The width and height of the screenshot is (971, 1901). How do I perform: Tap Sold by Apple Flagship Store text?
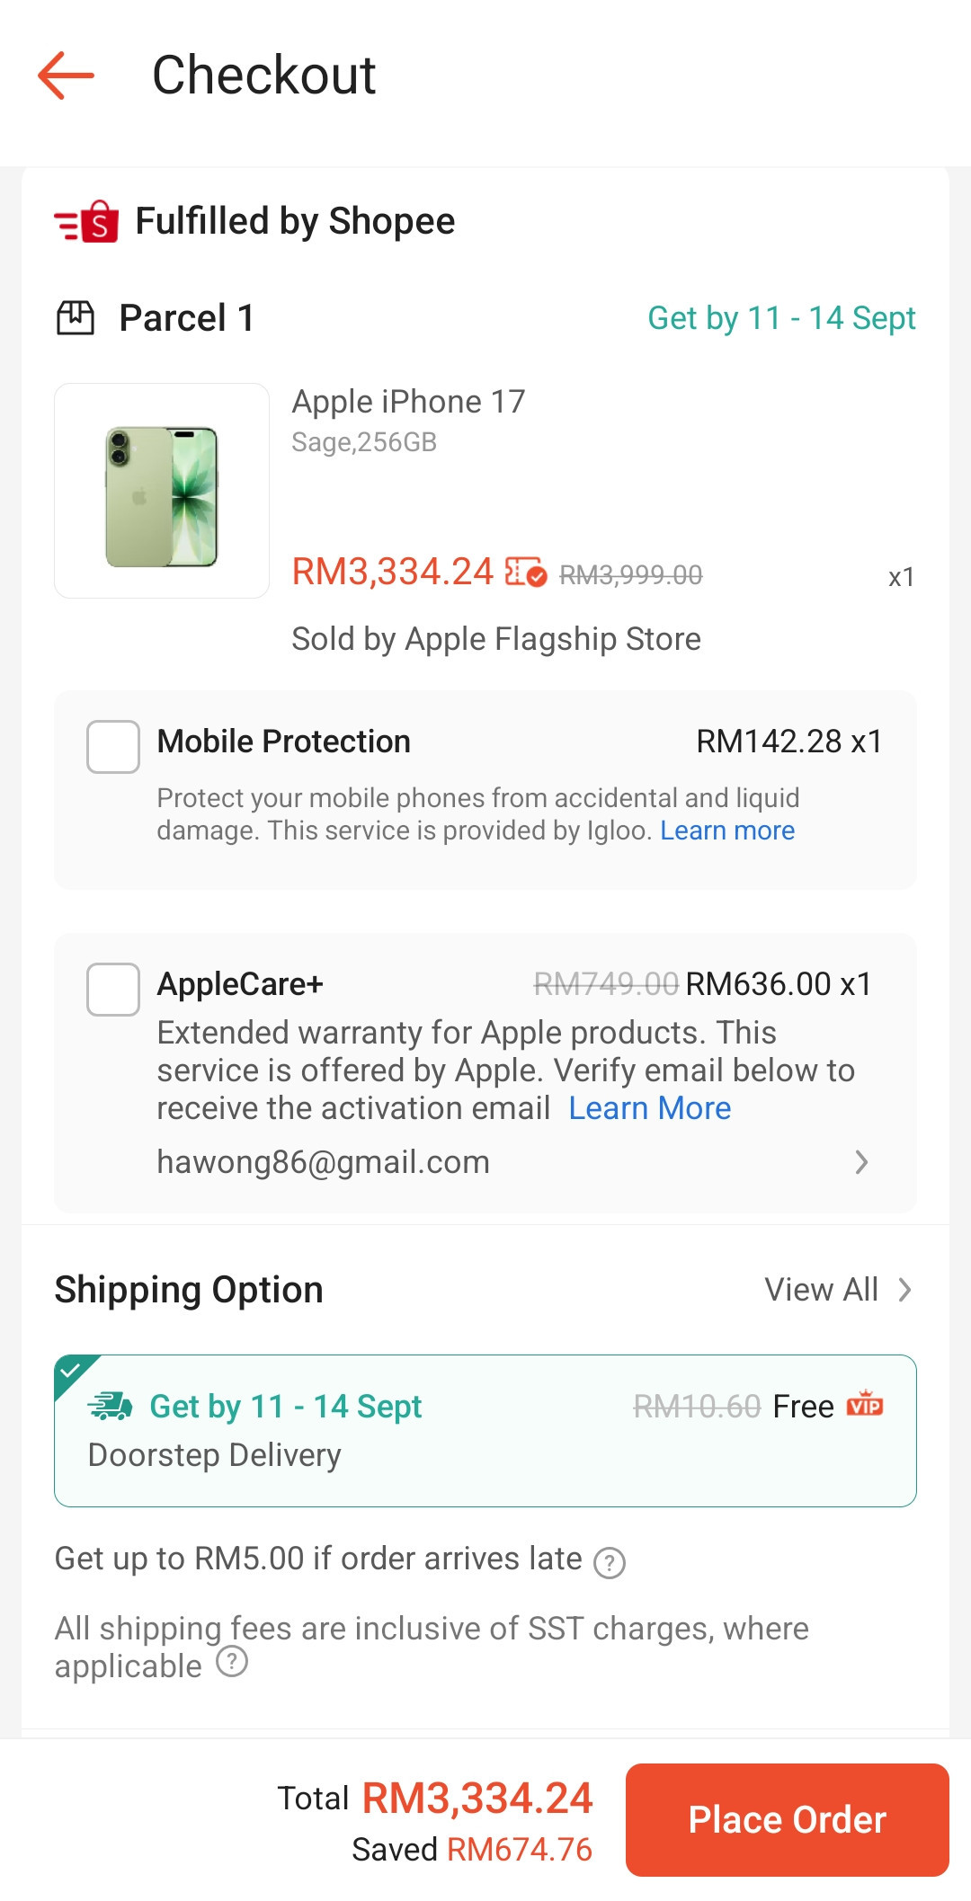[496, 639]
